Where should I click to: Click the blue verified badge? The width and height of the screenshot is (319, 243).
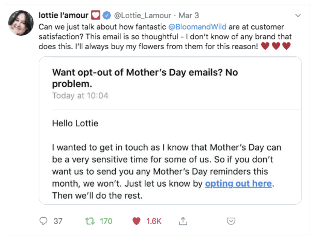[x=106, y=16]
